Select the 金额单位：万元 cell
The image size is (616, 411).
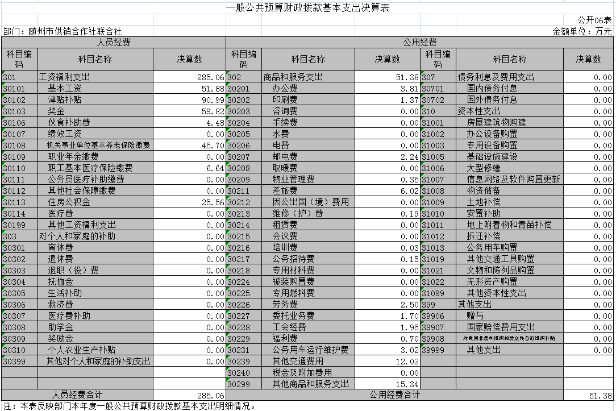click(582, 32)
